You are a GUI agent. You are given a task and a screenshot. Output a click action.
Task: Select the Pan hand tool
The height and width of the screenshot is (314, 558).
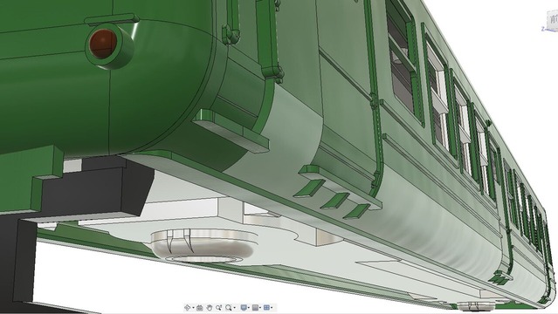(x=210, y=308)
